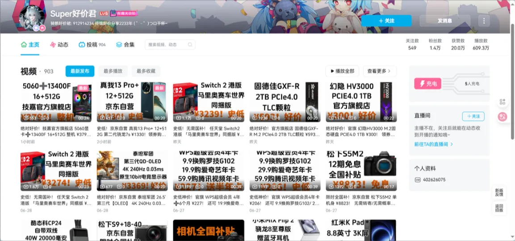
Task: Open the 相机全国补贴 video thumbnail
Action: tap(209, 230)
